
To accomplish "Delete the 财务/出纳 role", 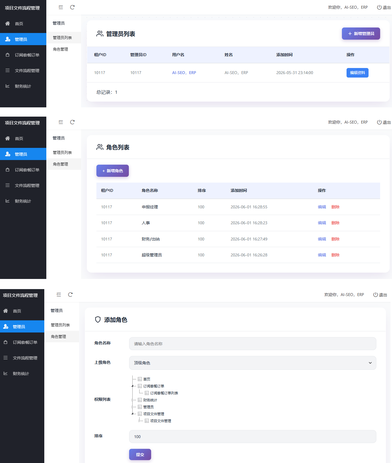I will pyautogui.click(x=335, y=239).
